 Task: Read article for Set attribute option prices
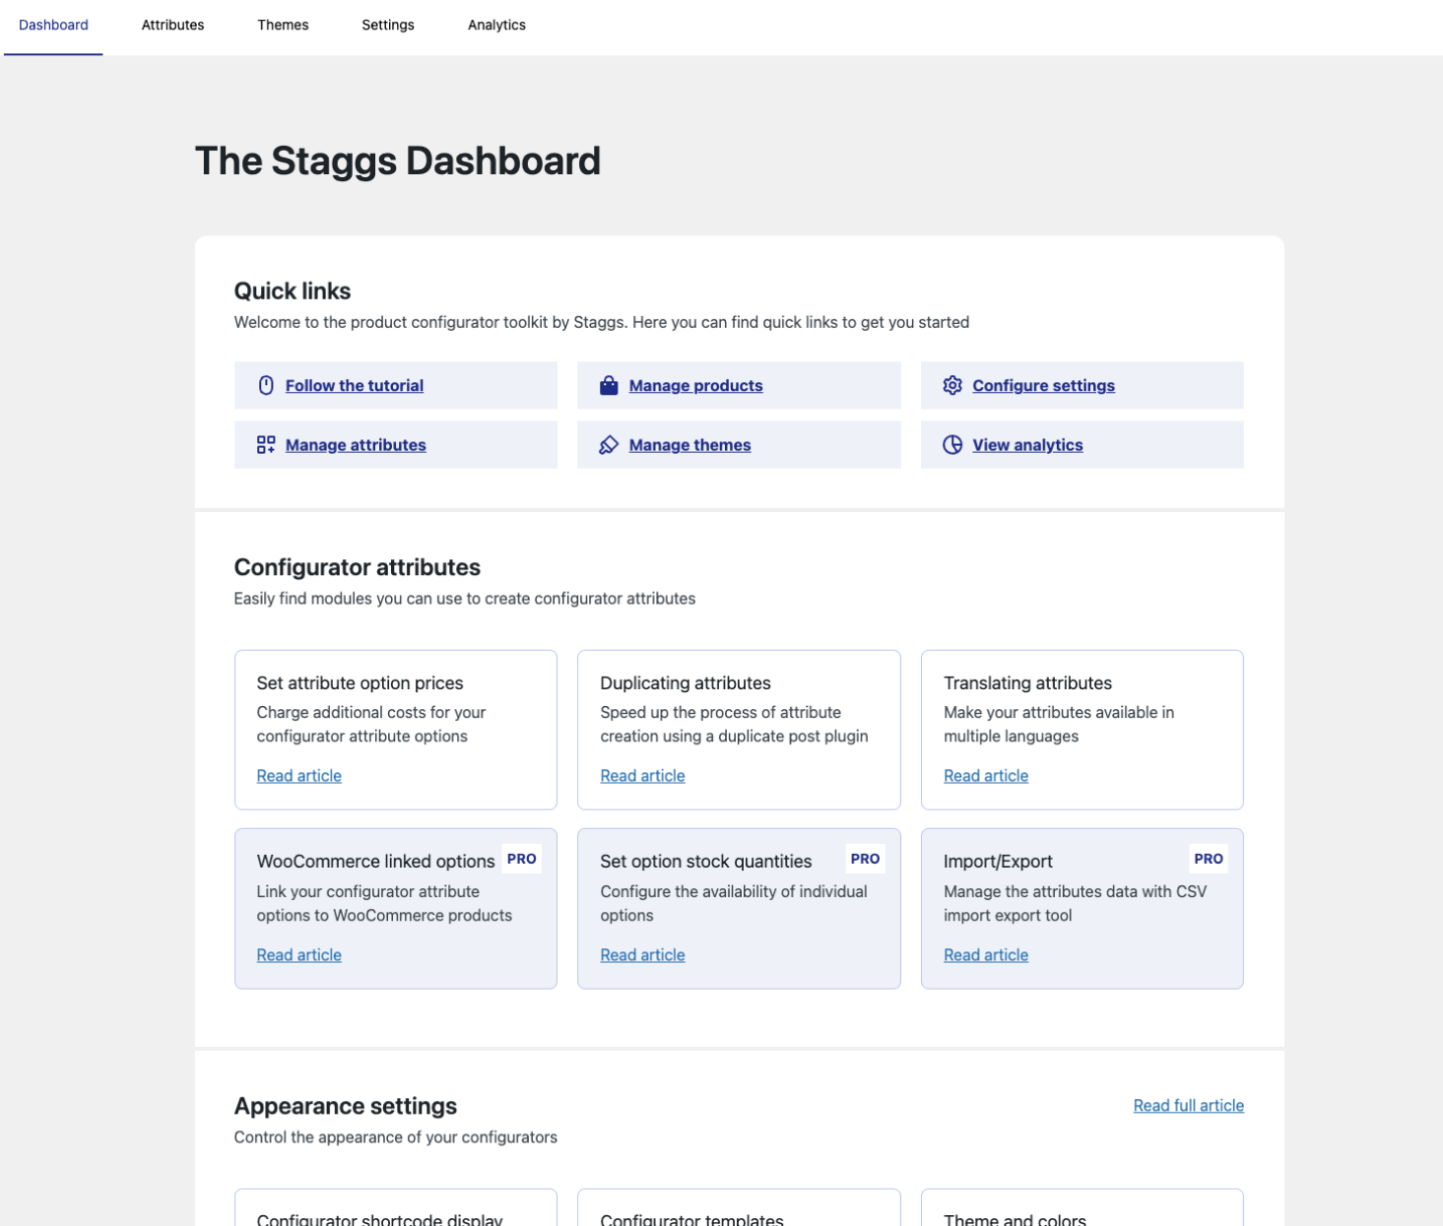click(298, 776)
